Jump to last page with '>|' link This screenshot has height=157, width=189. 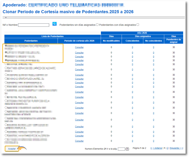click(x=182, y=148)
